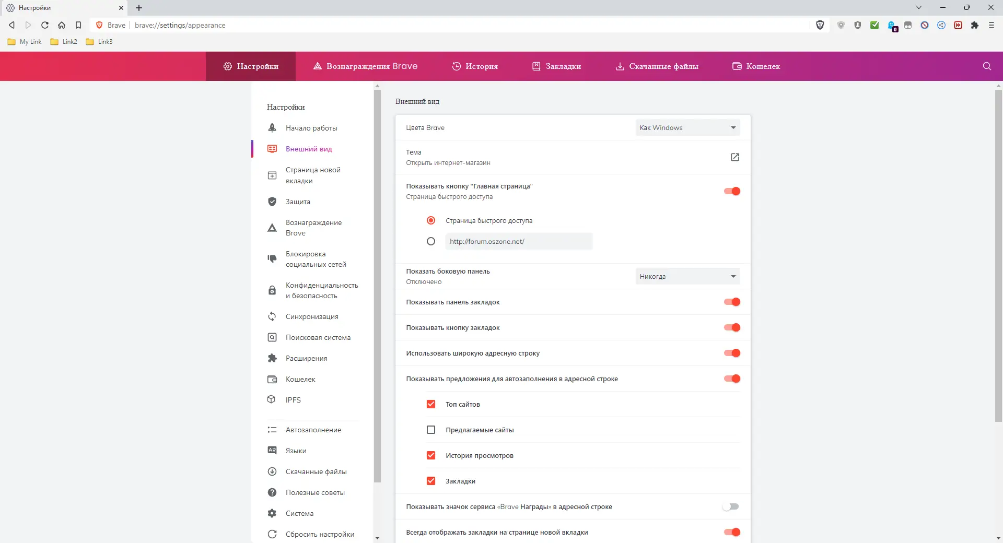Uncheck the Топ сайтов checkbox
Screen dimensions: 1003x543
point(431,404)
